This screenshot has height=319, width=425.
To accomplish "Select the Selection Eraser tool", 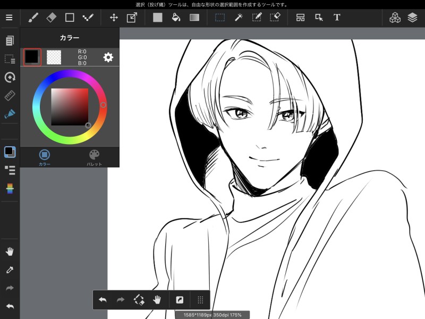I will point(275,18).
